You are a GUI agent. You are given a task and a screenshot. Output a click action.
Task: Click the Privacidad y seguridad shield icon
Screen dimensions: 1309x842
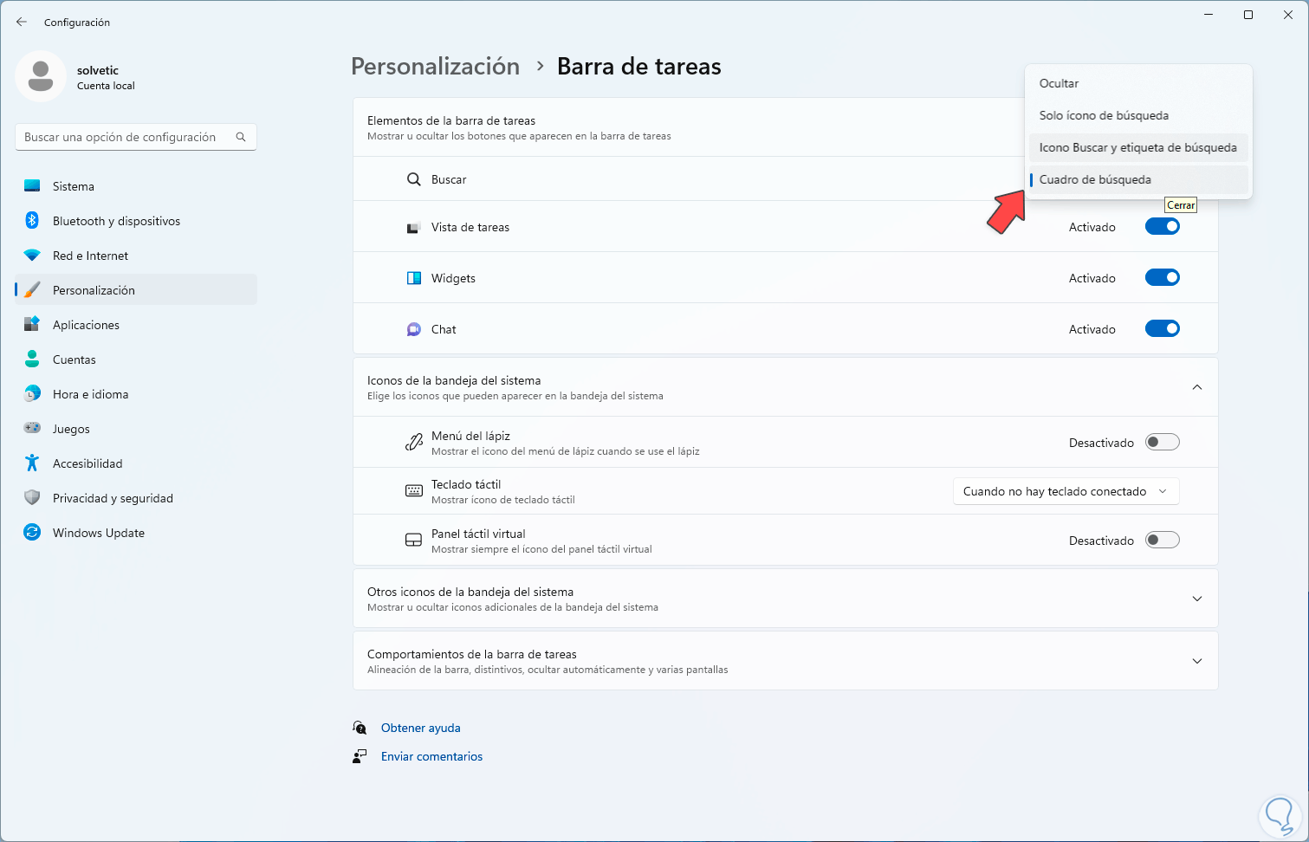tap(32, 498)
